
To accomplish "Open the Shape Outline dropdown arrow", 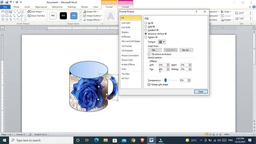I will 102,16.
